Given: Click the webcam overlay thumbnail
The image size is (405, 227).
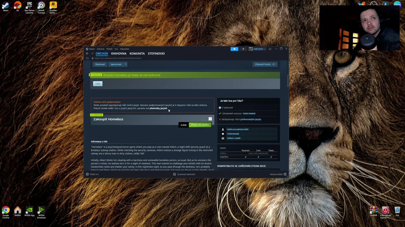Looking at the screenshot, I should pos(360,28).
